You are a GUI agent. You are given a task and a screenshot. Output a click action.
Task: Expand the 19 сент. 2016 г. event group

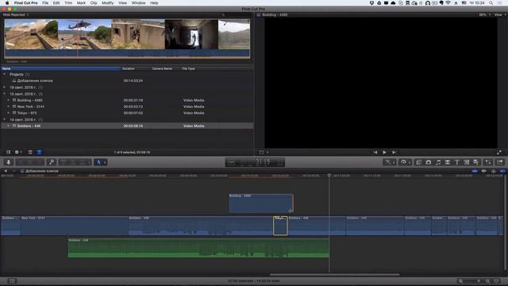point(5,87)
